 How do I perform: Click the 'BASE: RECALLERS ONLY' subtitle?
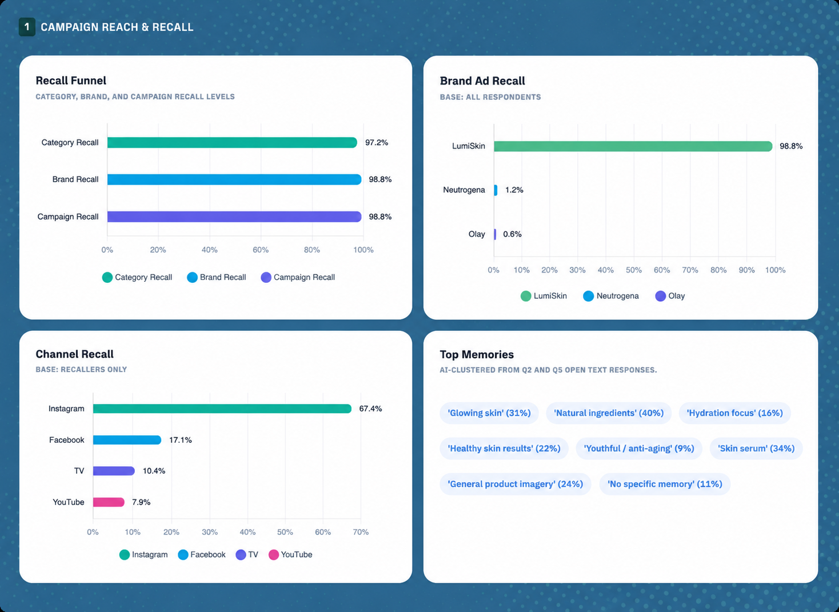[81, 370]
